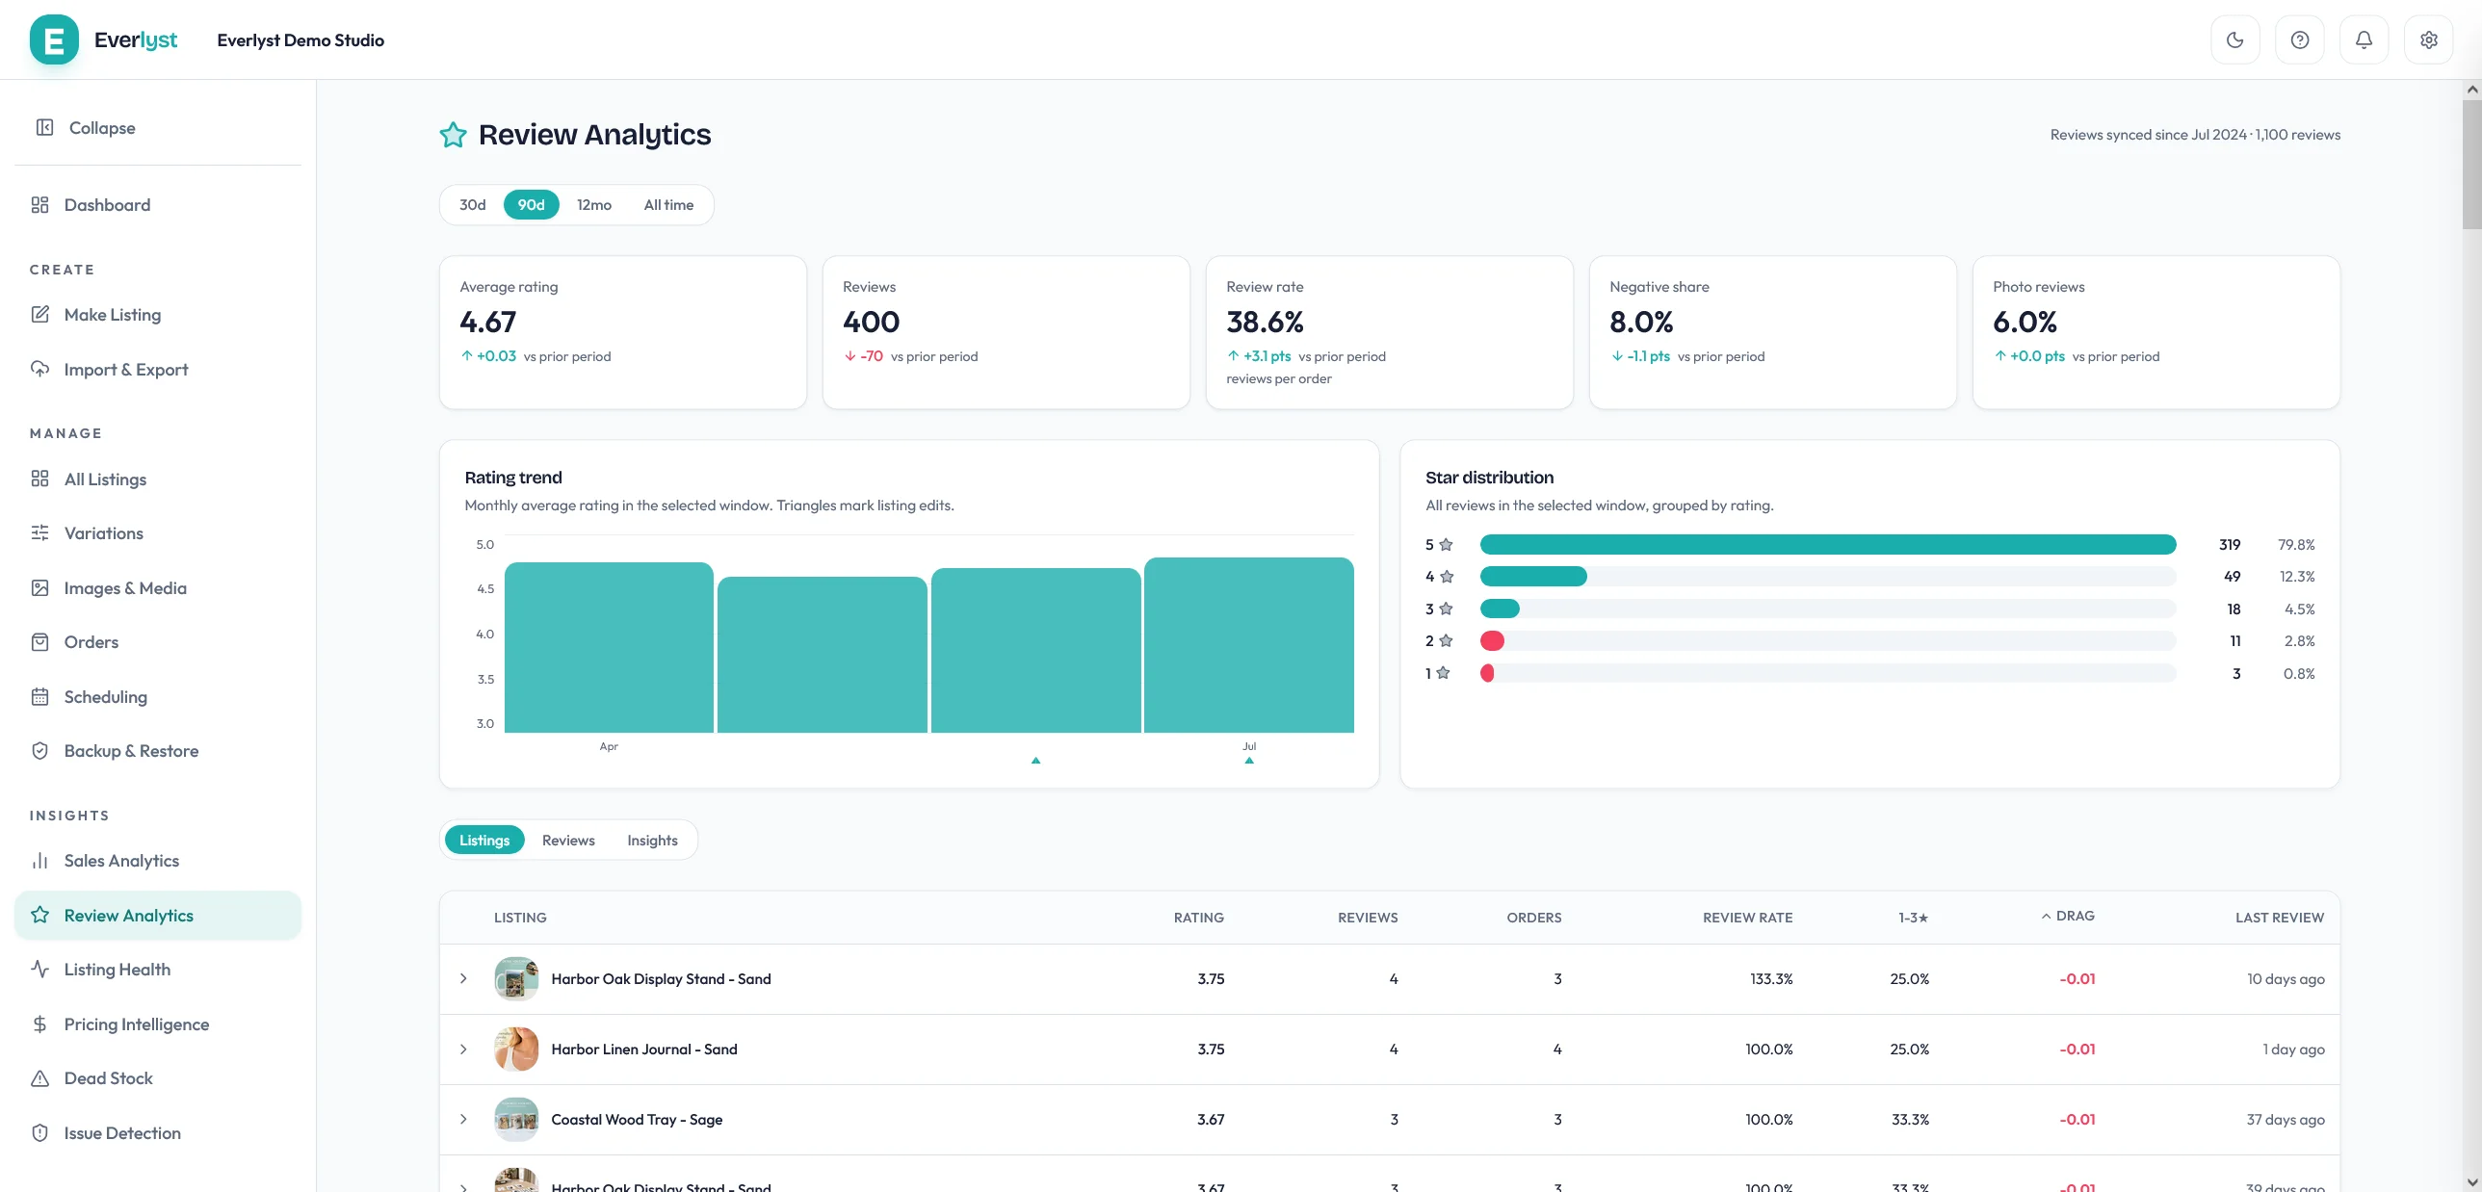Select the 90d time range
2482x1192 pixels.
point(531,204)
